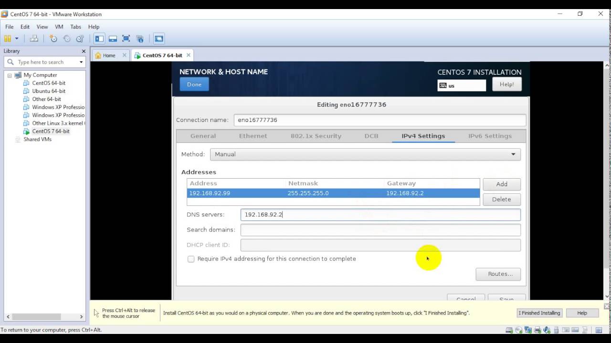Switch to the IPv6 Settings tab
The height and width of the screenshot is (343, 611).
click(x=490, y=136)
